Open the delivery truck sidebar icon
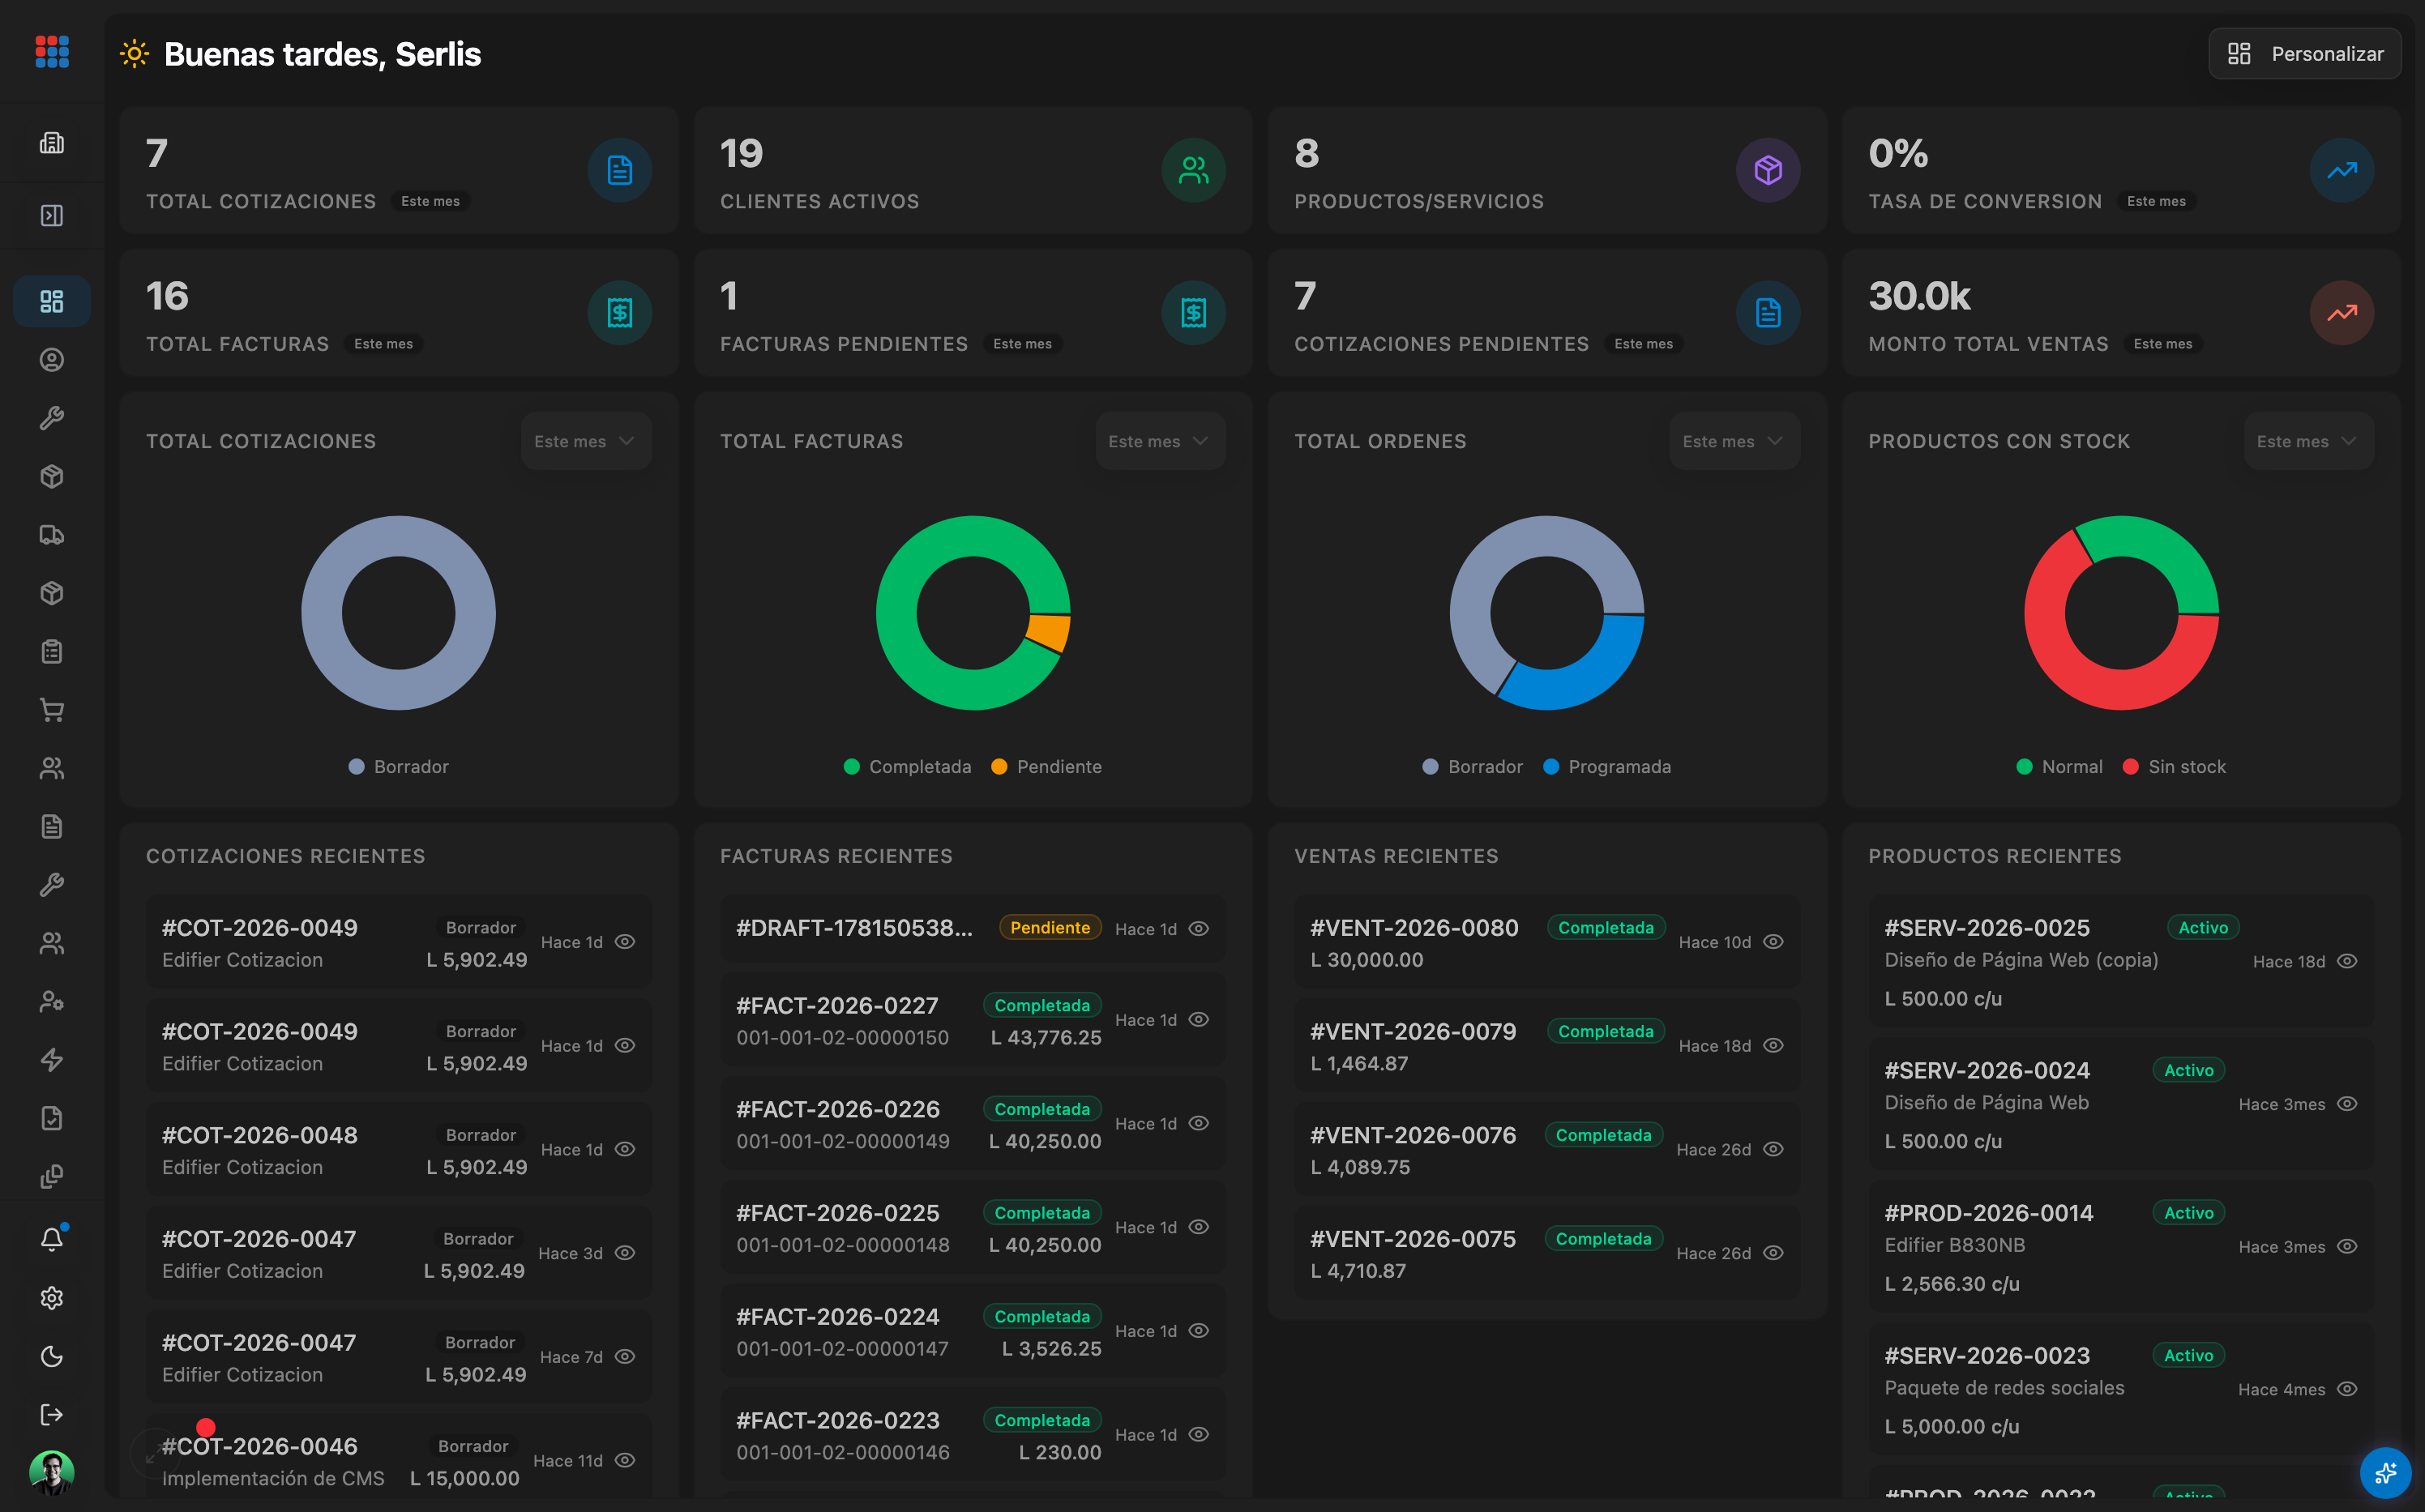 tap(52, 535)
